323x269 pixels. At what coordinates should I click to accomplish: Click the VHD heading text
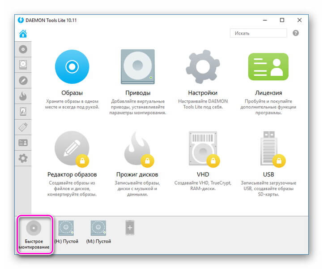(x=203, y=174)
